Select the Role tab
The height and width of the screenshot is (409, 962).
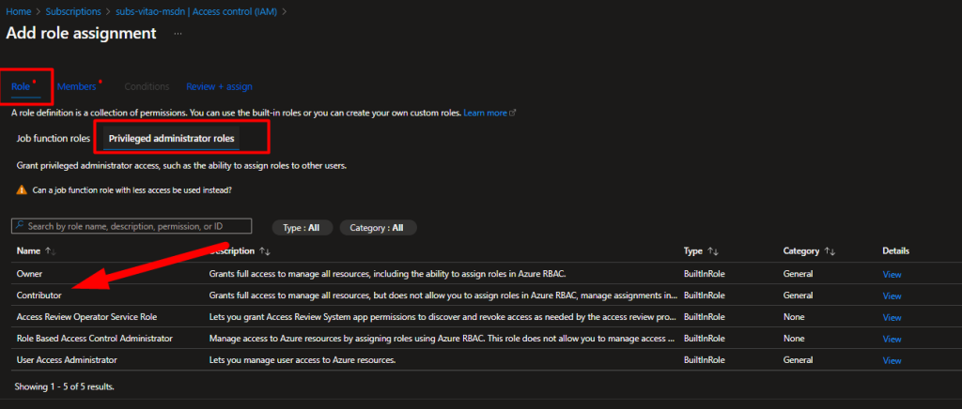point(22,86)
